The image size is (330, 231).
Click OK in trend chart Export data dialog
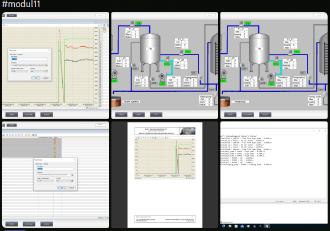point(36,78)
